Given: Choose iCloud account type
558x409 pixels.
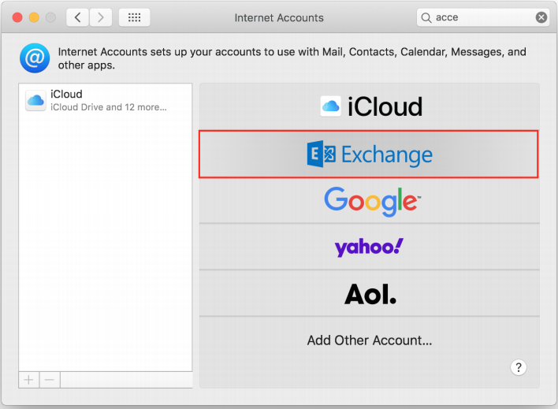Looking at the screenshot, I should [x=370, y=106].
